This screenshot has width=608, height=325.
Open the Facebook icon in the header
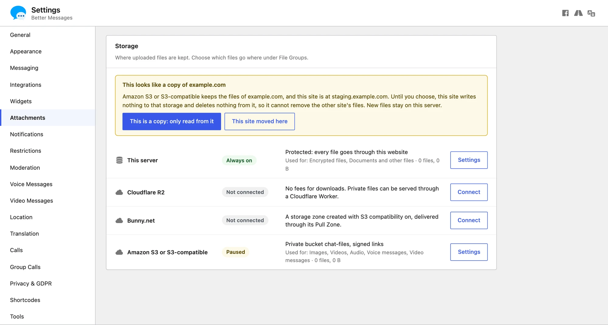click(565, 13)
